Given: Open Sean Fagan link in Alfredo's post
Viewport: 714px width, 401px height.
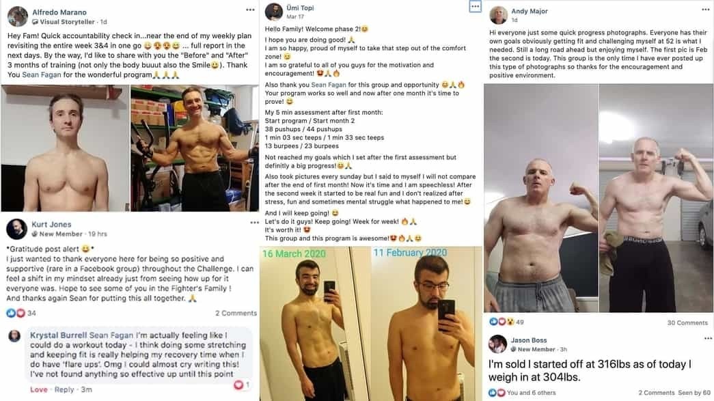Looking at the screenshot, I should click(42, 74).
